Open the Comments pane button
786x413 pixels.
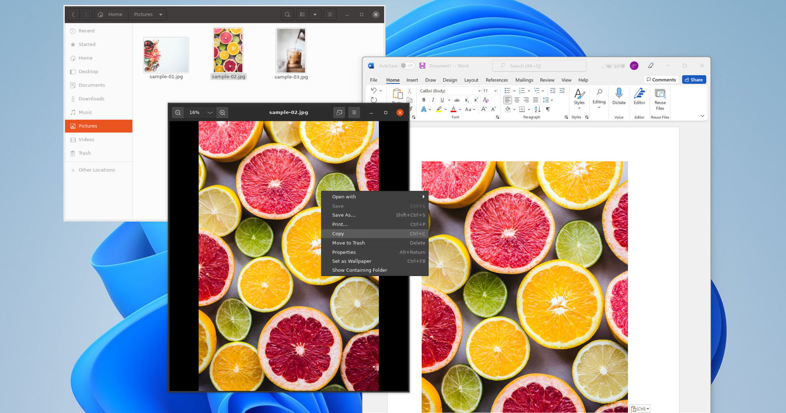661,80
